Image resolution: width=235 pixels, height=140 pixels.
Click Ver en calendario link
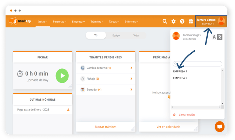(168, 127)
